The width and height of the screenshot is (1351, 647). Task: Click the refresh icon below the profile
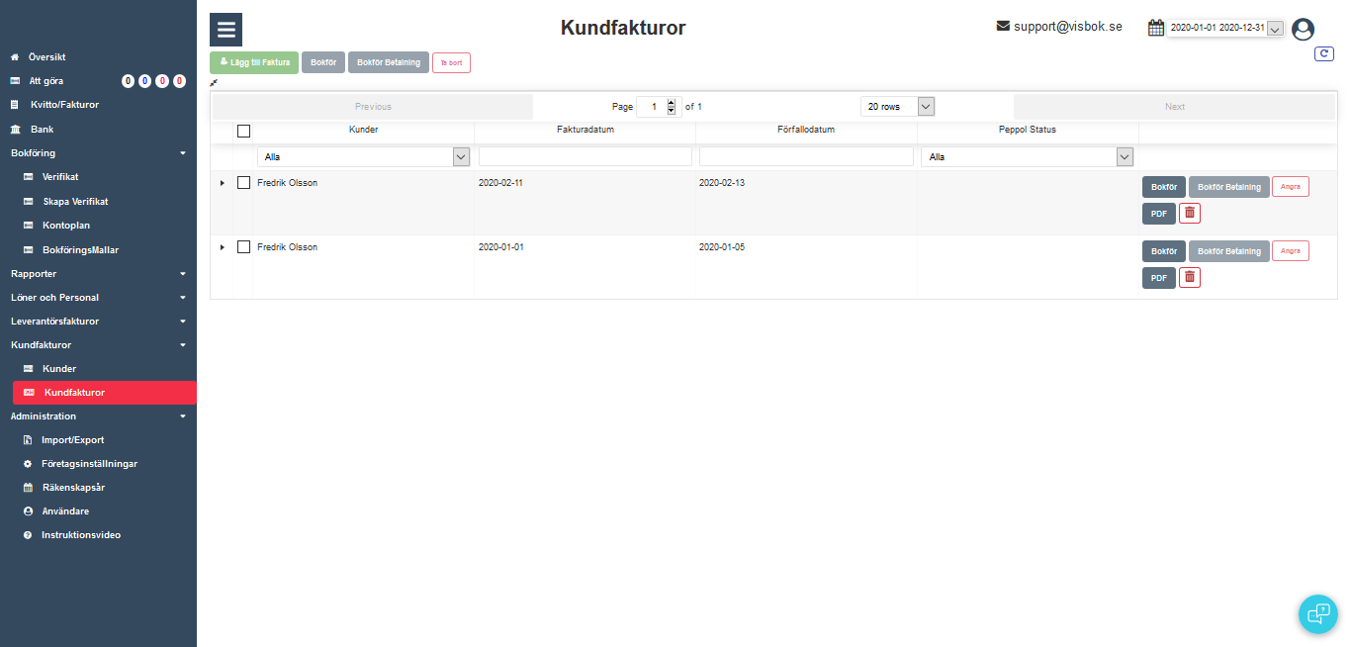point(1323,54)
